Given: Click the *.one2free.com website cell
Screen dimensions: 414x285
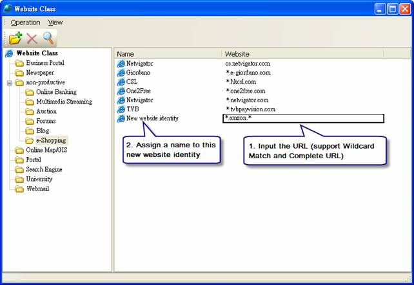Looking at the screenshot, I should (246, 91).
